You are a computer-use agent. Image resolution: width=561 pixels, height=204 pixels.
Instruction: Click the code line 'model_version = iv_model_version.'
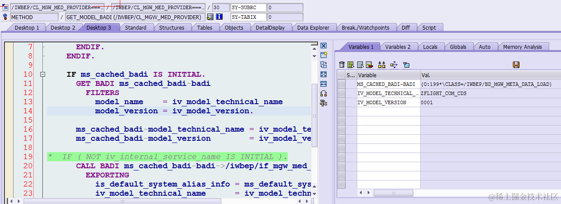pos(174,111)
